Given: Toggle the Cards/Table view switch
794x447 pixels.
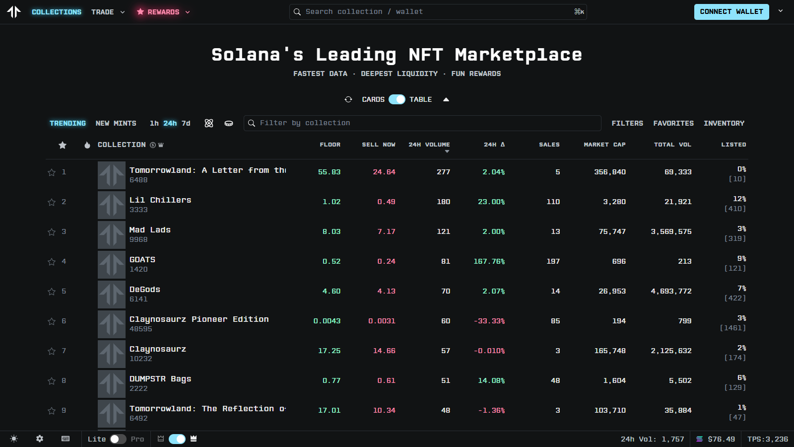Looking at the screenshot, I should 397,99.
